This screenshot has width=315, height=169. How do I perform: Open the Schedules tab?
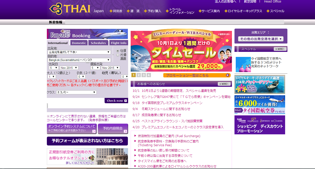pos(98,43)
